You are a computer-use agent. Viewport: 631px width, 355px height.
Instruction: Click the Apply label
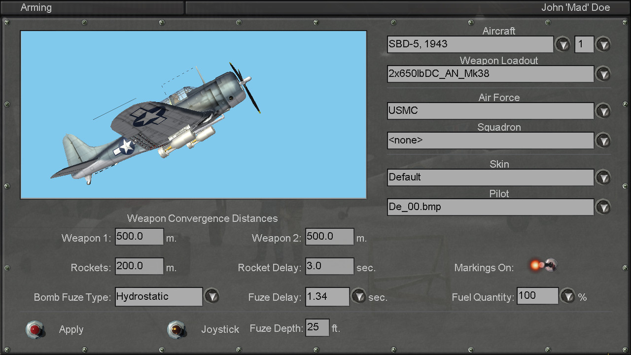(x=71, y=329)
